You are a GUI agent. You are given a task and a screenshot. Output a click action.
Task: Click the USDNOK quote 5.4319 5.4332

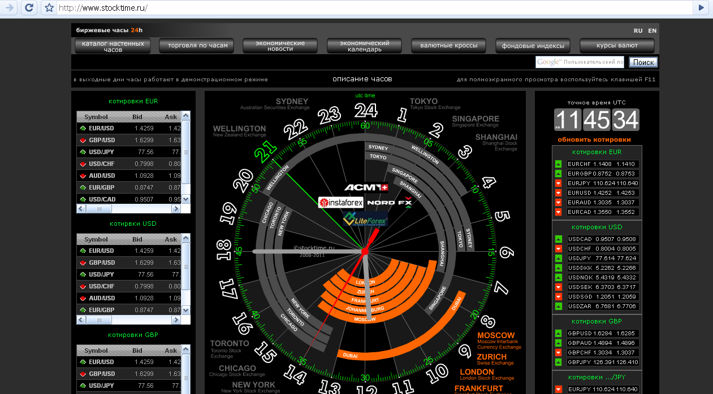tap(603, 277)
